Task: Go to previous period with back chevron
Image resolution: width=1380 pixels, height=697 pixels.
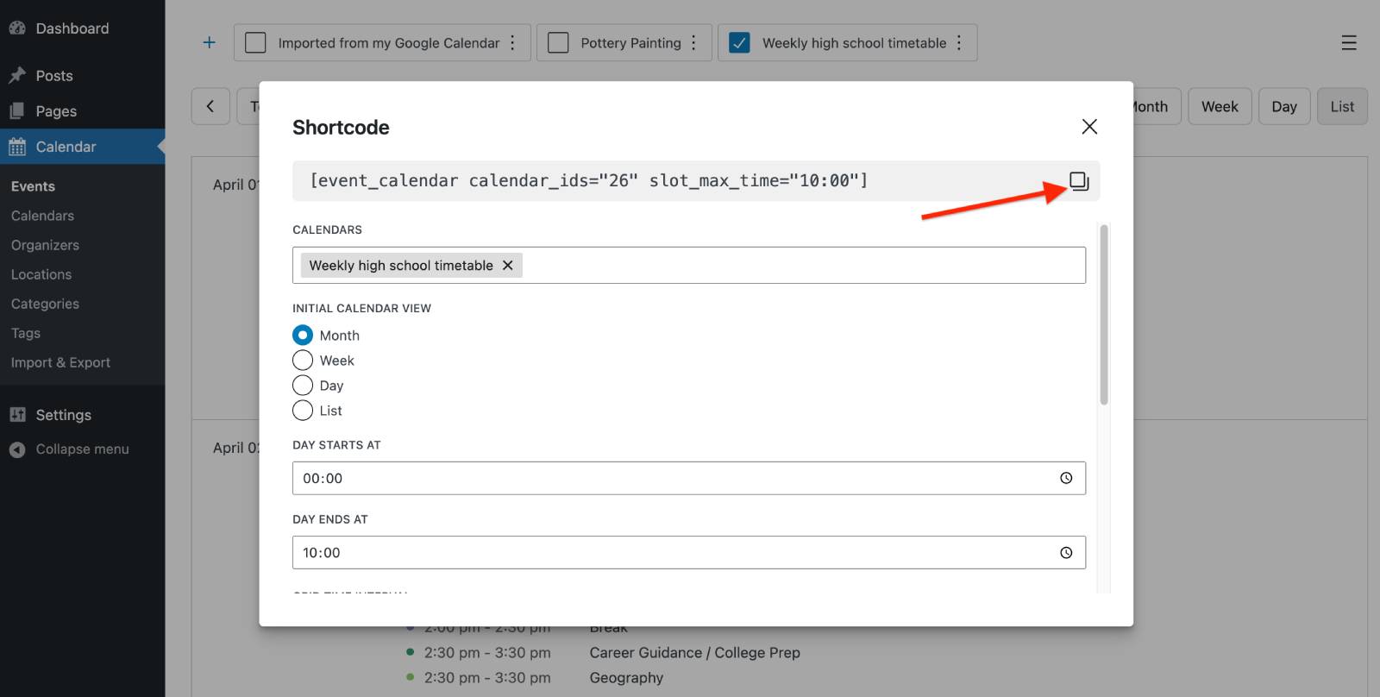Action: pyautogui.click(x=210, y=106)
